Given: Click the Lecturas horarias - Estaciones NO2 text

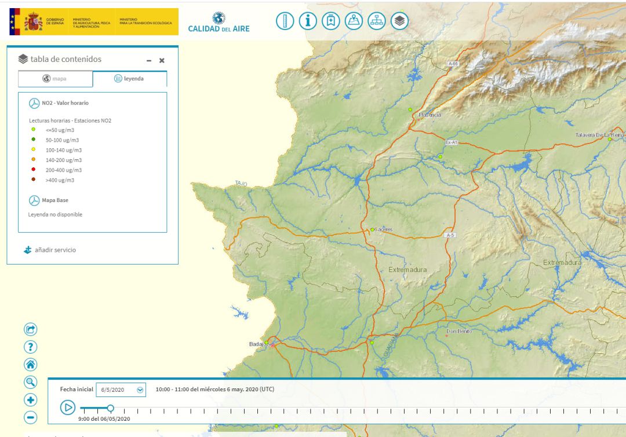Looking at the screenshot, I should 70,120.
